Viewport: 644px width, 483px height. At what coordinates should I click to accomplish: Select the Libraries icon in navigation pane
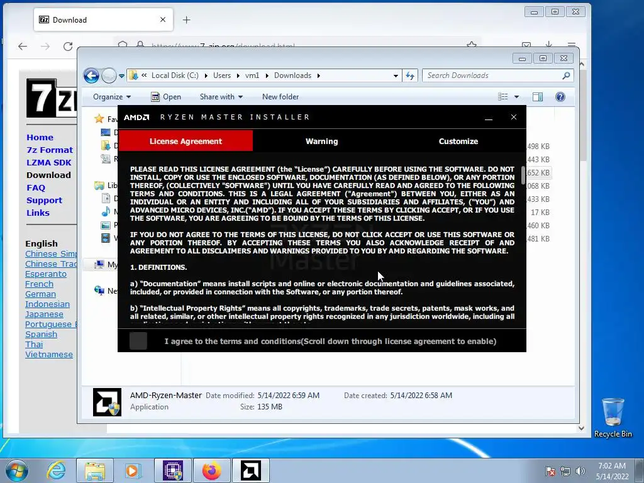pos(99,186)
